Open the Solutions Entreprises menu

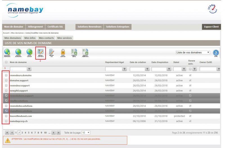(x=118, y=27)
